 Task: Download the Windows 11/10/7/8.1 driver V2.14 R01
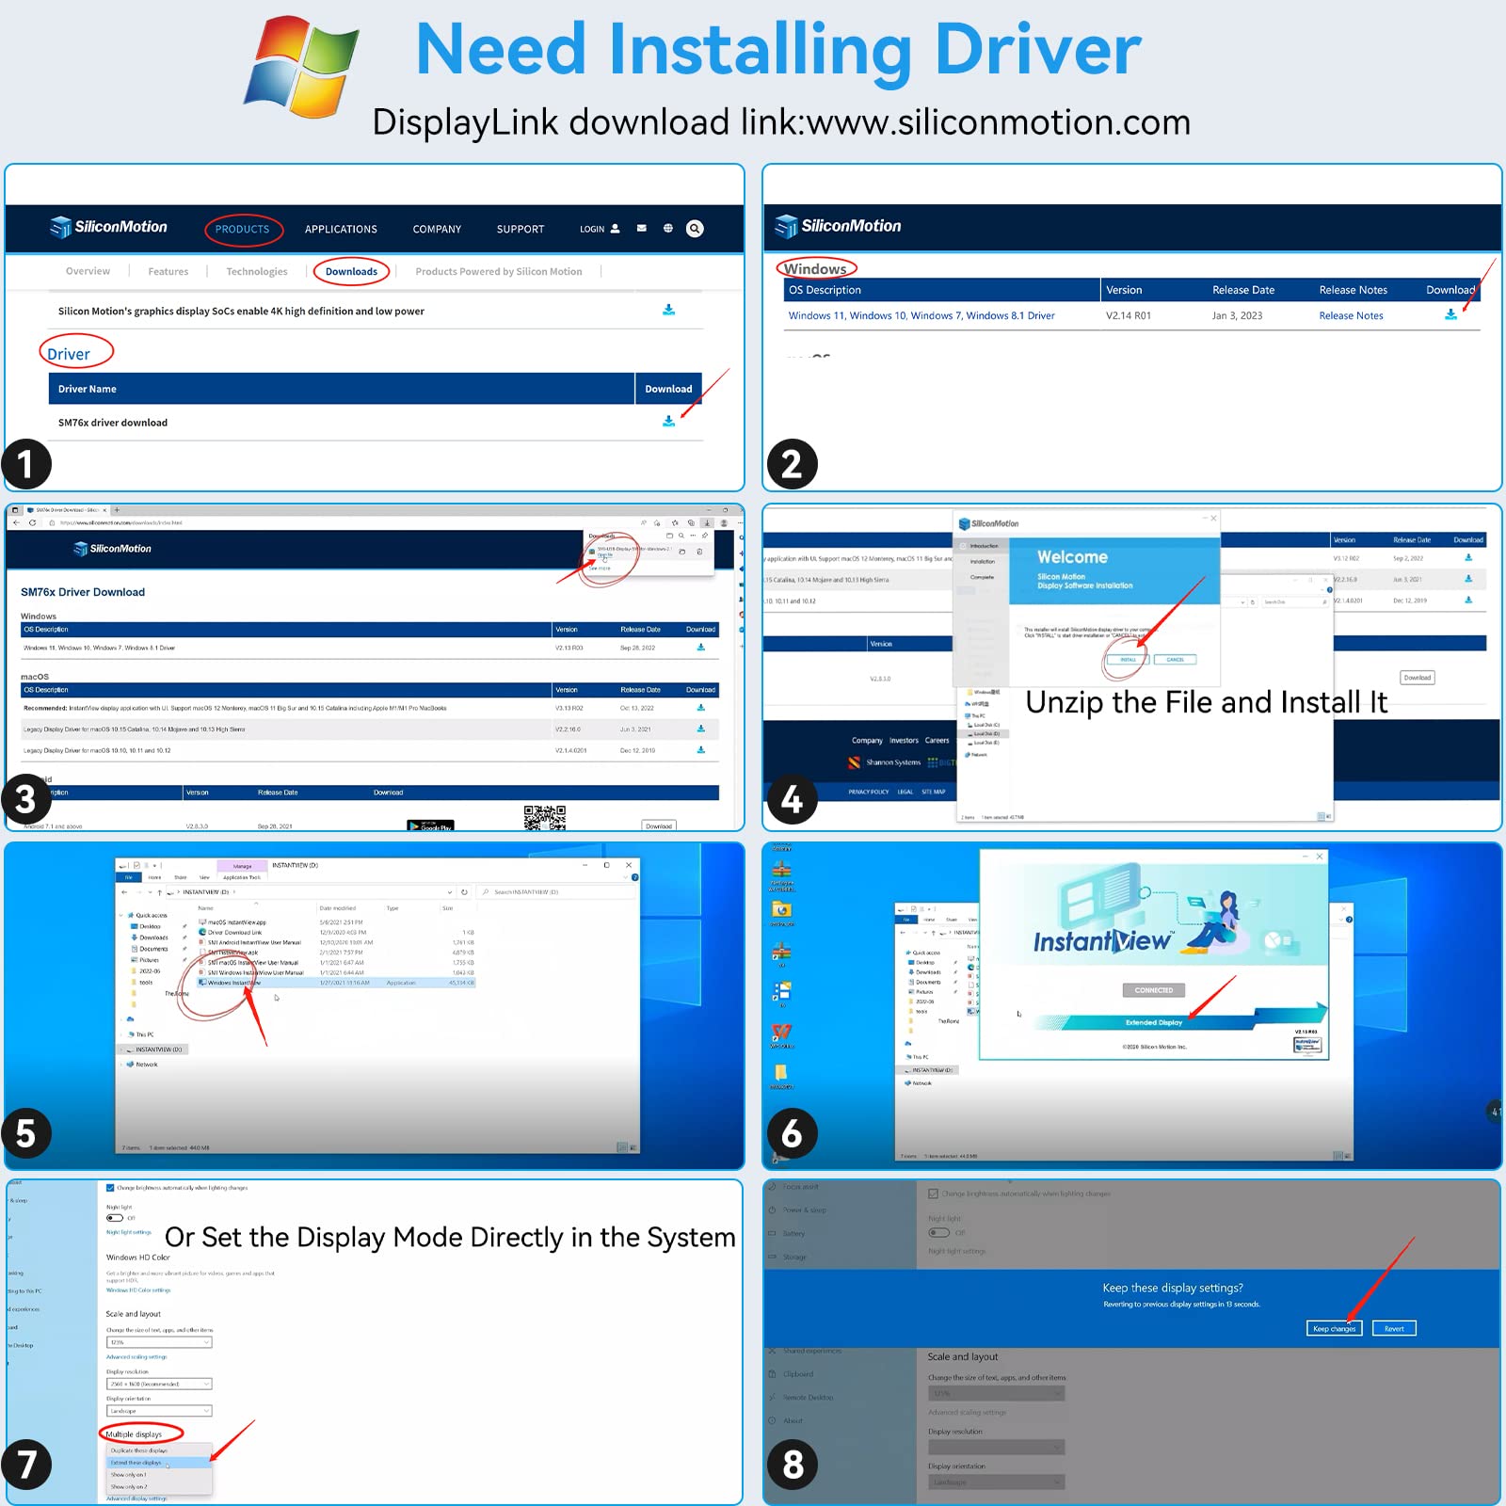[x=1450, y=315]
